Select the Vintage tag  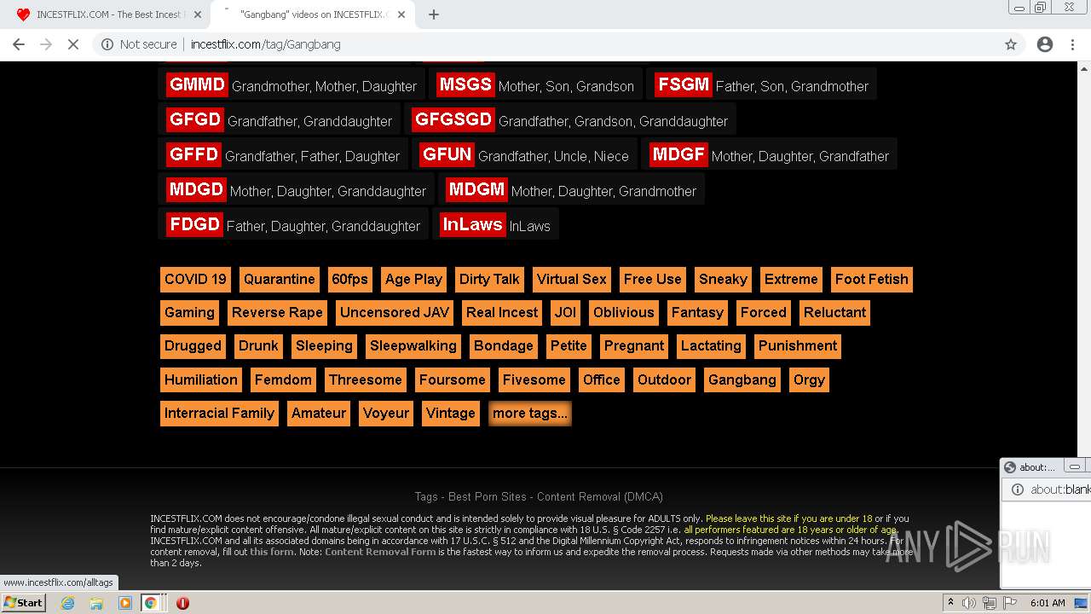point(451,413)
